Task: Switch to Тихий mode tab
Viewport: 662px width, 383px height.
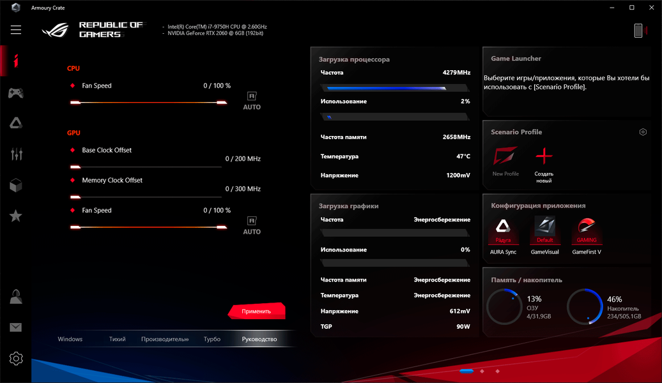Action: pyautogui.click(x=117, y=339)
